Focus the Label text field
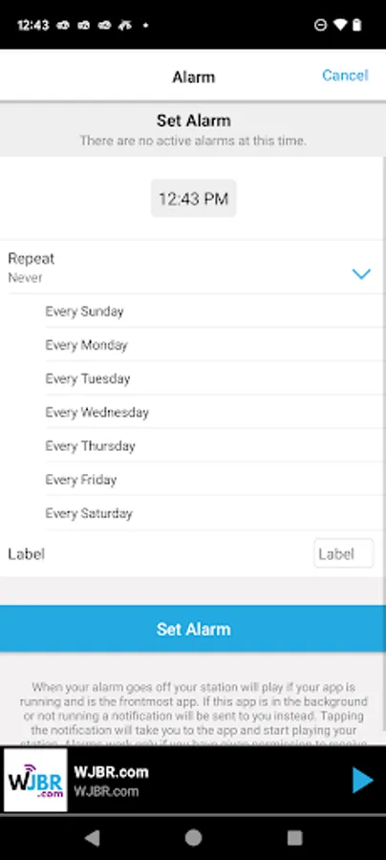Image resolution: width=386 pixels, height=860 pixels. tap(344, 553)
